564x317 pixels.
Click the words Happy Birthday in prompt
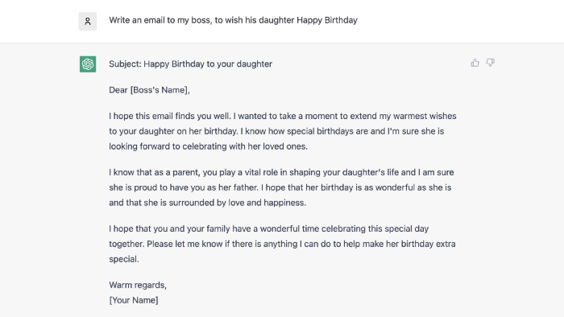tap(327, 20)
